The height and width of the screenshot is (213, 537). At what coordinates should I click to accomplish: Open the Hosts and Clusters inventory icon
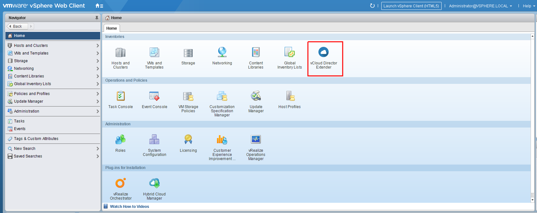[x=120, y=53]
